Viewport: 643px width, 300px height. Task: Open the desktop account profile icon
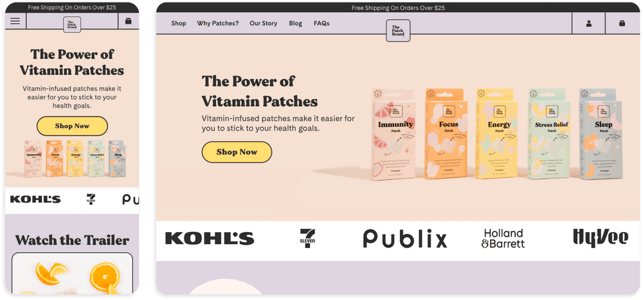(x=589, y=23)
